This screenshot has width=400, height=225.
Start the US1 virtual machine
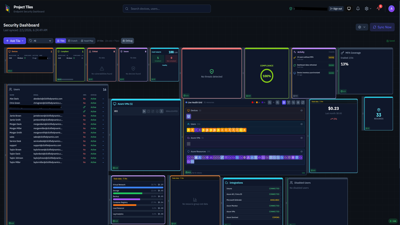[x=144, y=111]
